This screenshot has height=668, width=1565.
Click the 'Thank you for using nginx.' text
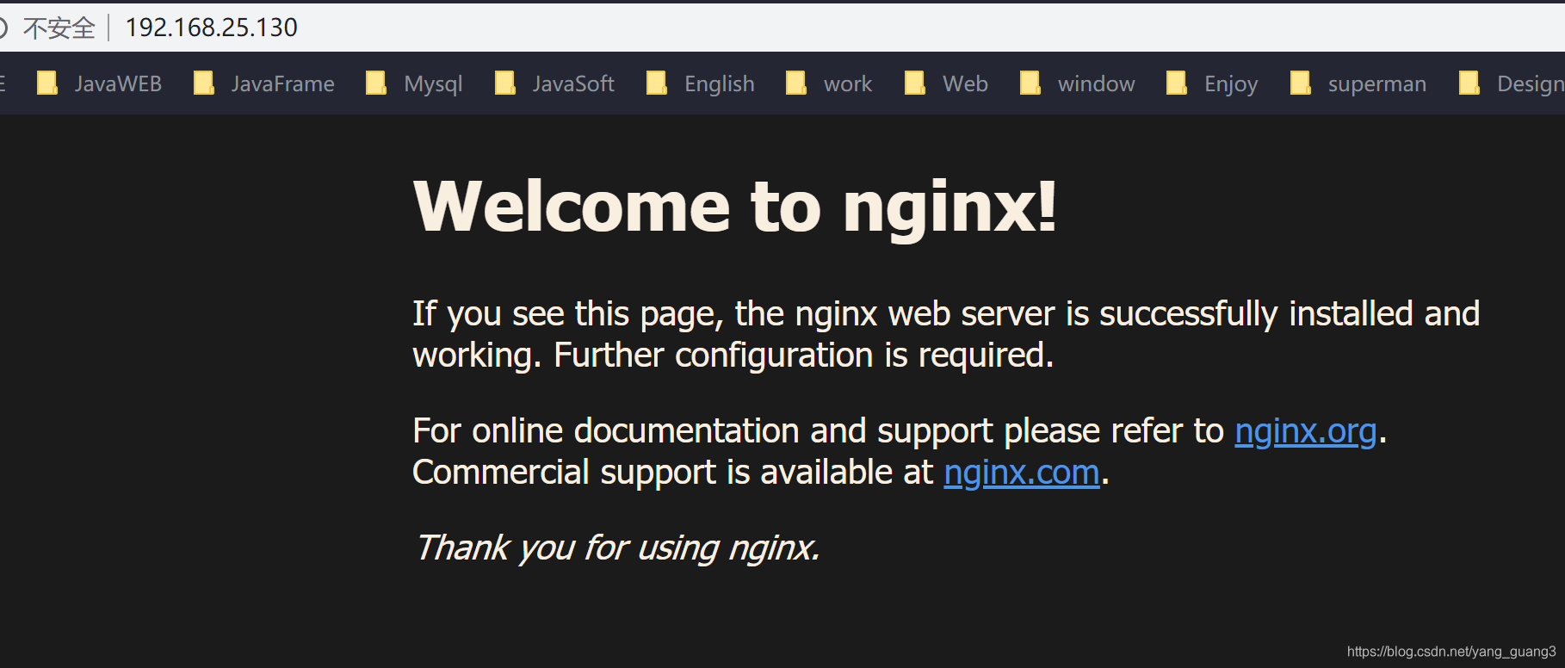point(616,547)
